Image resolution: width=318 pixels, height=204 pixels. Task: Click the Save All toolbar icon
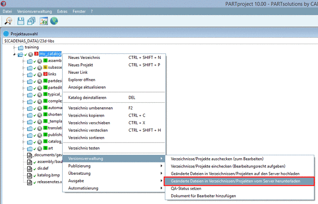click(31, 21)
